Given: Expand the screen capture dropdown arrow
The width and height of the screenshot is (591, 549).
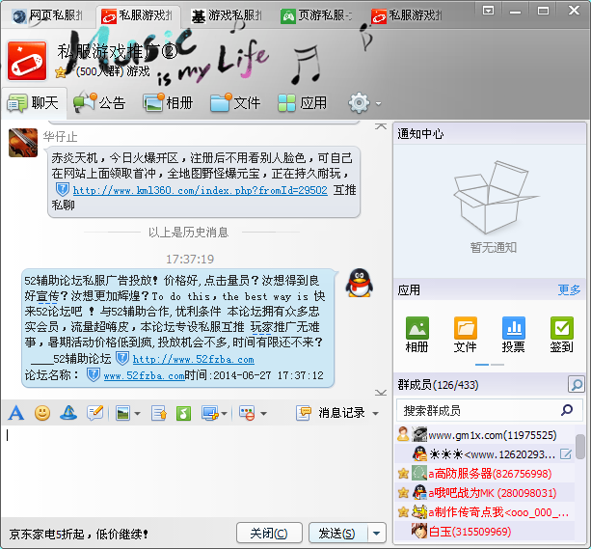Looking at the screenshot, I should (225, 414).
